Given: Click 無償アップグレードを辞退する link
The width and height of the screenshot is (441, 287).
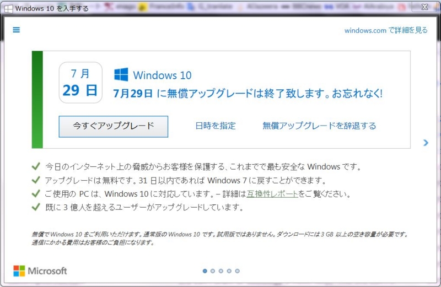Looking at the screenshot, I should coord(319,126).
